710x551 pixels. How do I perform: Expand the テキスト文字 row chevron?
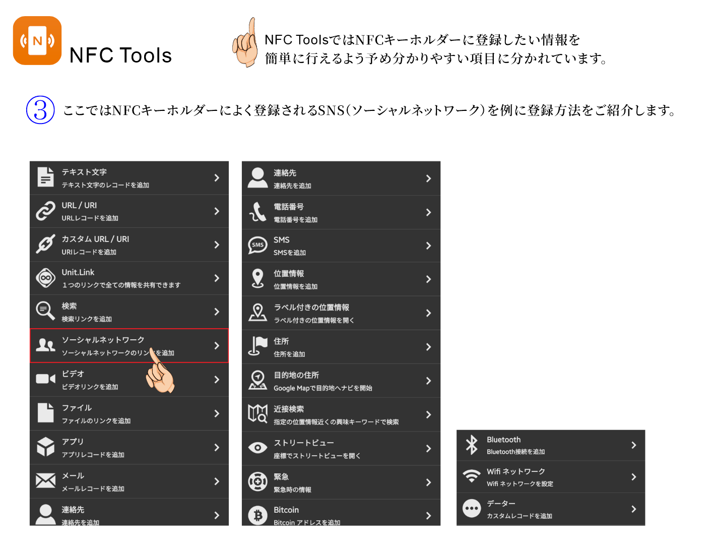pos(217,177)
